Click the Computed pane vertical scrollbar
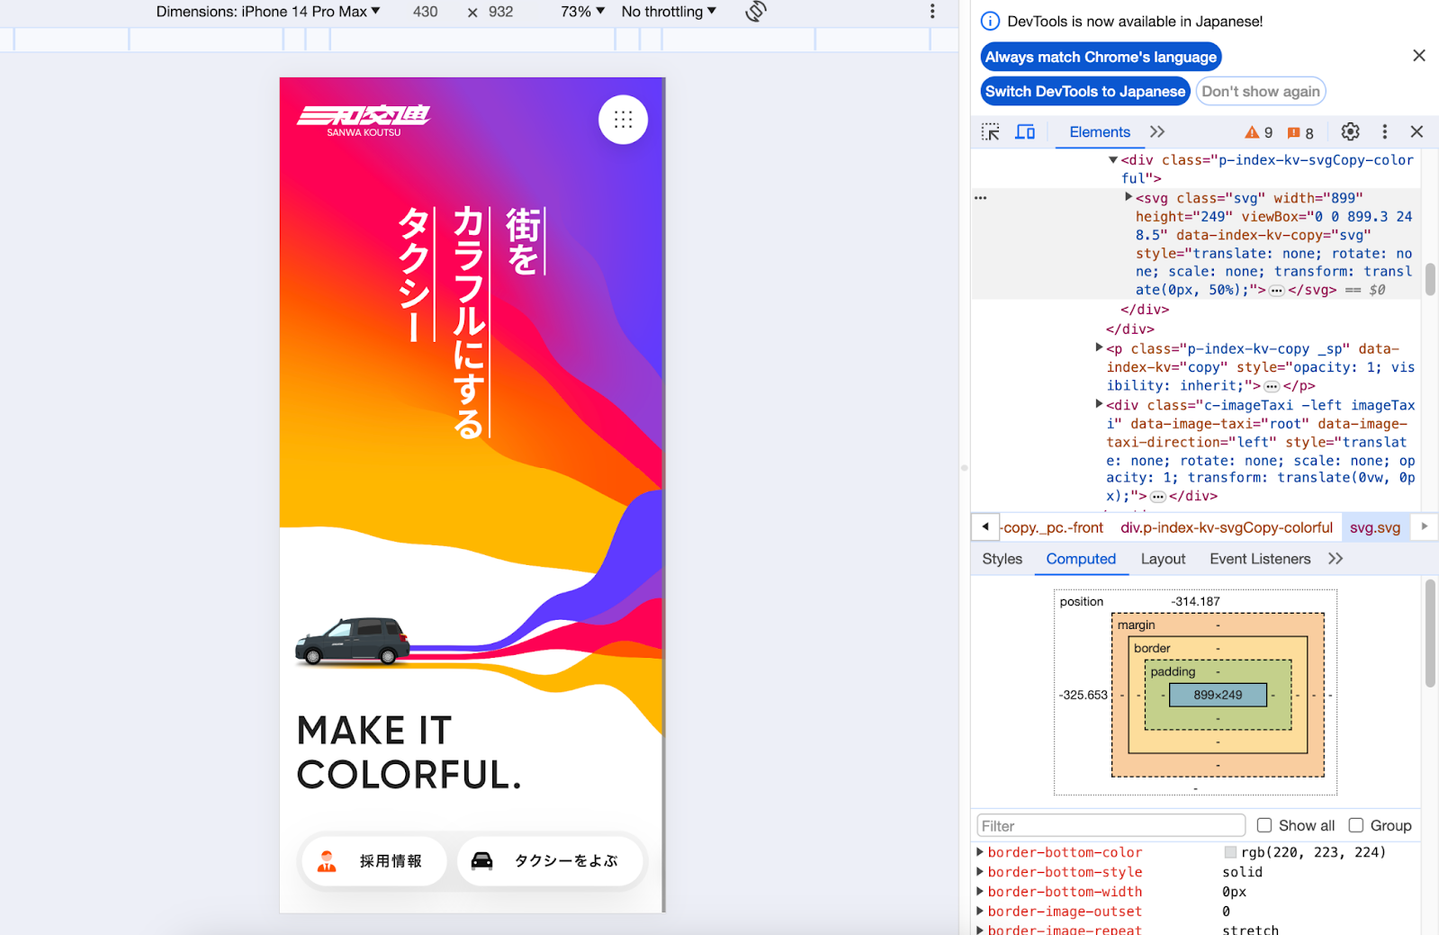Viewport: 1439px width, 935px height. click(1431, 633)
